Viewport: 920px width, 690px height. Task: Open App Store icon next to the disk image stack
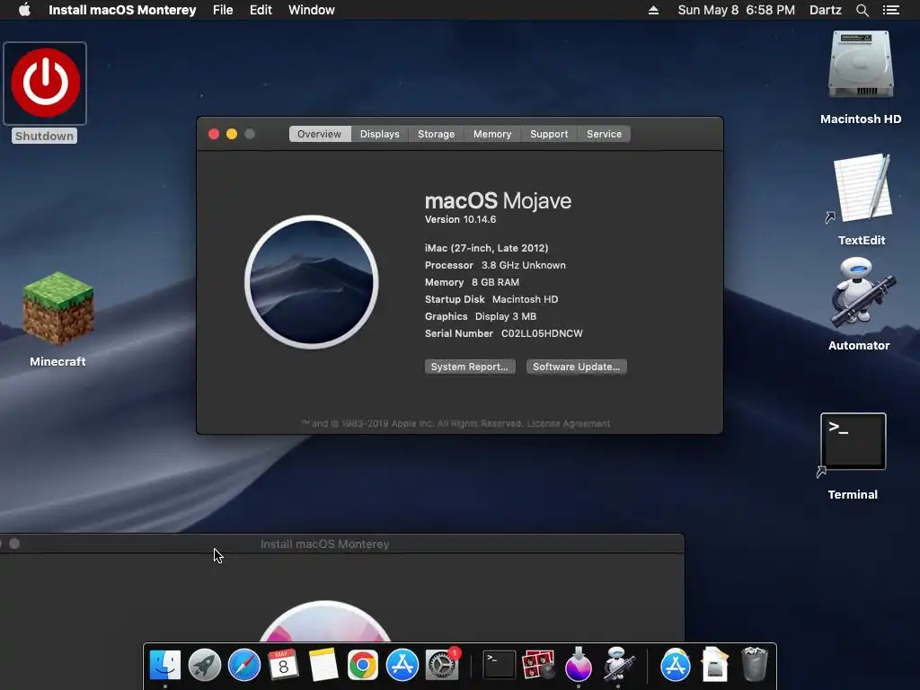tap(676, 666)
